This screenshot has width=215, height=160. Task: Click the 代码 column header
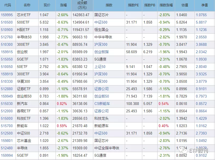[x=8, y=5]
